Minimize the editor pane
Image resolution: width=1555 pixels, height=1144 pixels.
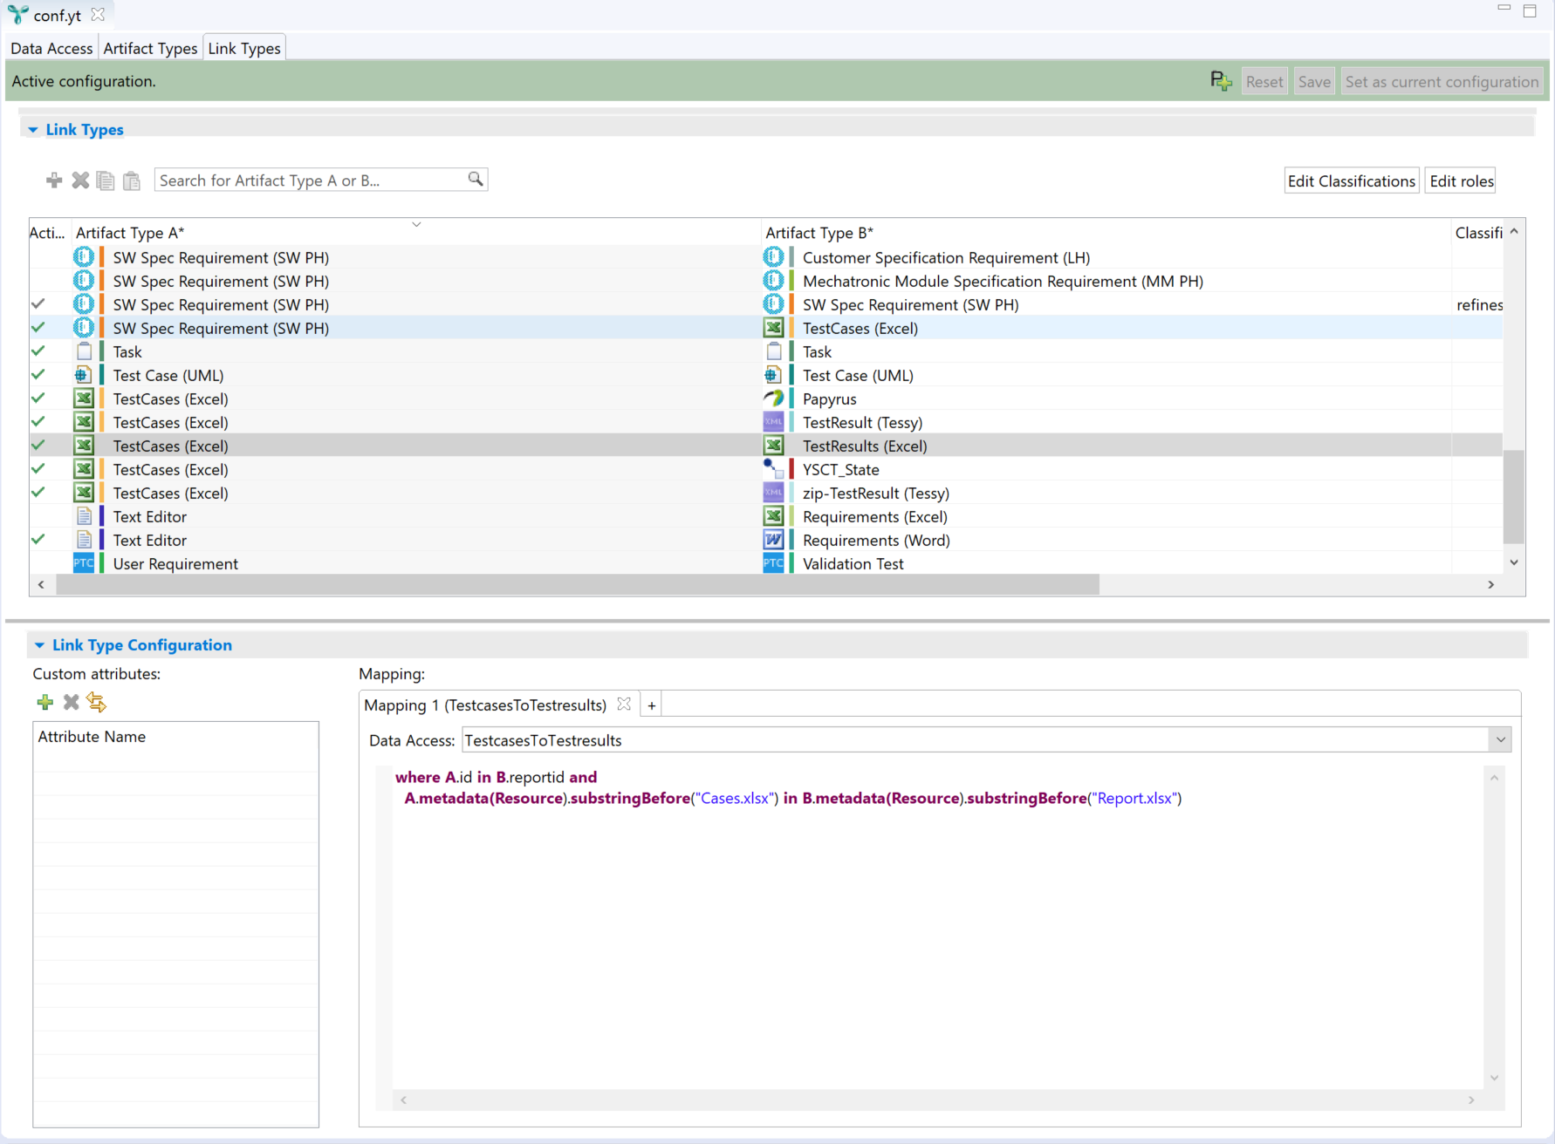pyautogui.click(x=1504, y=8)
